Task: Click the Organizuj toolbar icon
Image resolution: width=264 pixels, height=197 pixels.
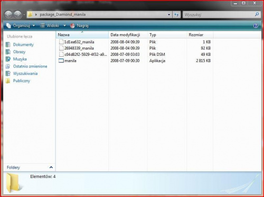Action: point(8,26)
